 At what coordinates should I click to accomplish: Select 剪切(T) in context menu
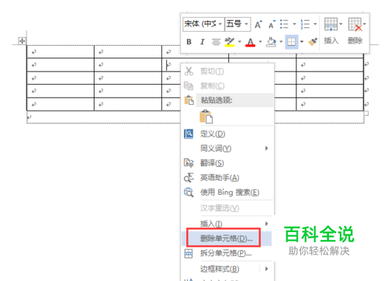[227, 71]
